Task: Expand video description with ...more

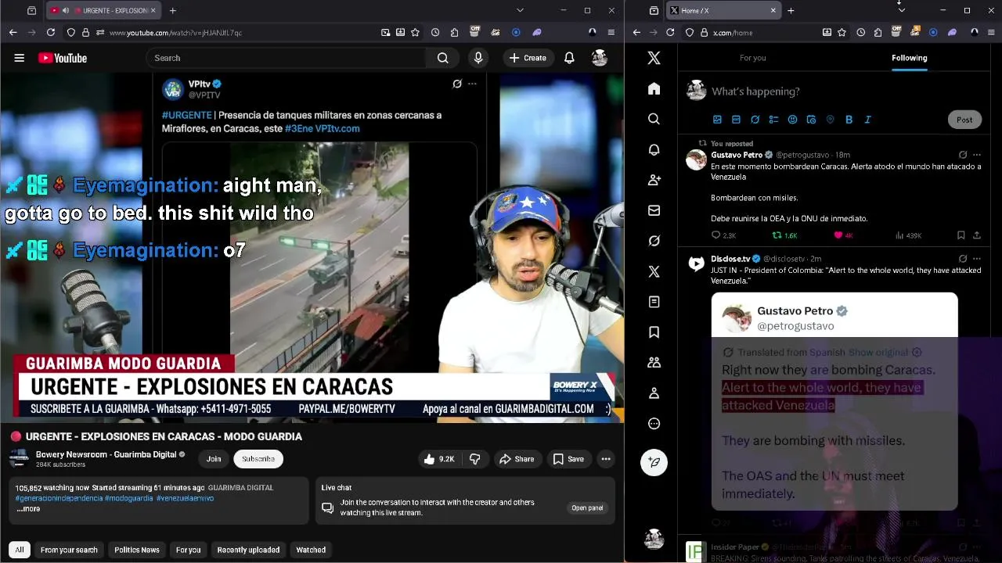Action: 28,508
